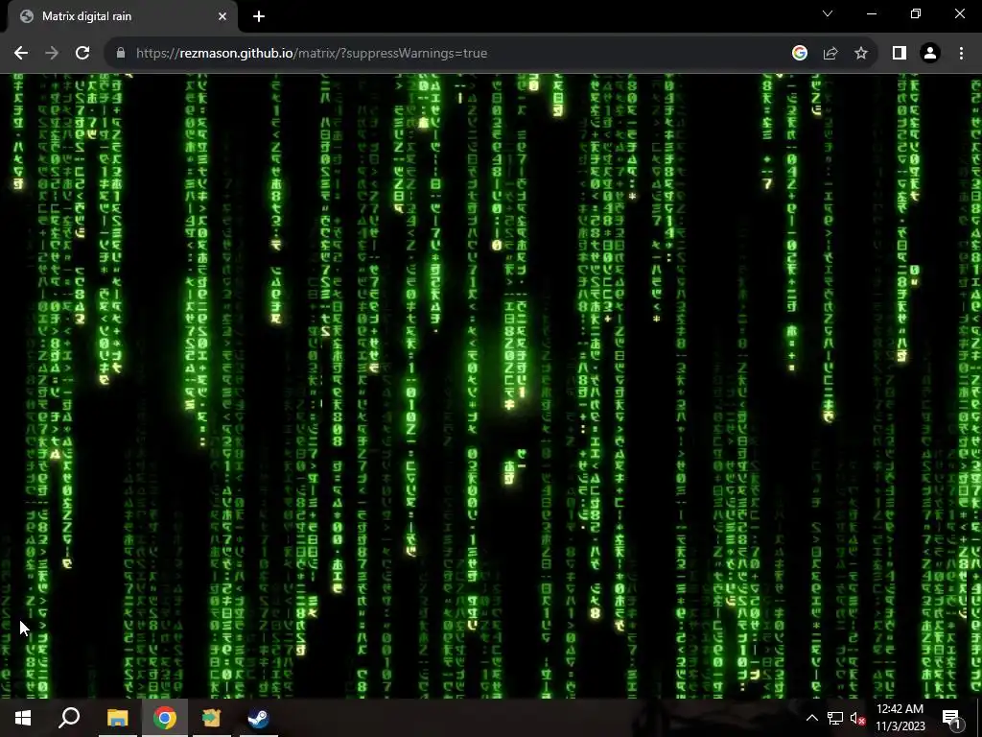
Task: Open the network status tray icon
Action: (835, 718)
